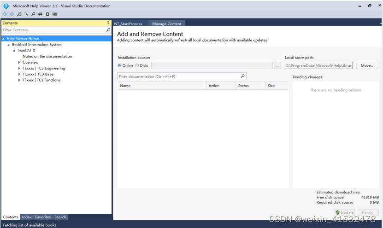The height and width of the screenshot is (228, 383).
Task: Click the Move... button
Action: [367, 65]
